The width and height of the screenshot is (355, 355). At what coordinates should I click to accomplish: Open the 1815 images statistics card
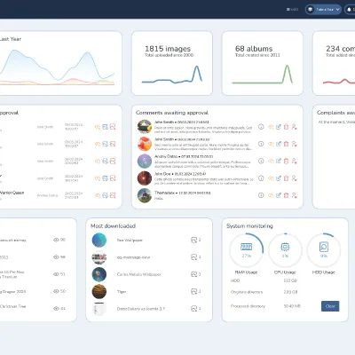click(172, 63)
